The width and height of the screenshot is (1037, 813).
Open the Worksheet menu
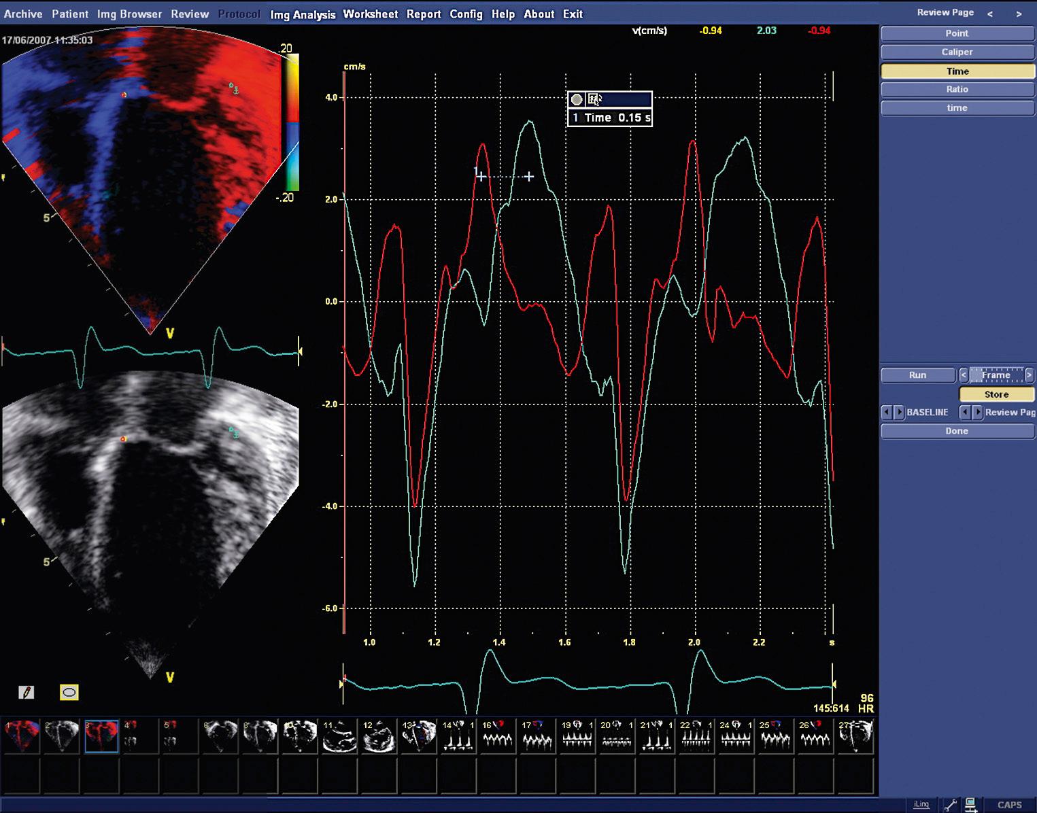[371, 14]
